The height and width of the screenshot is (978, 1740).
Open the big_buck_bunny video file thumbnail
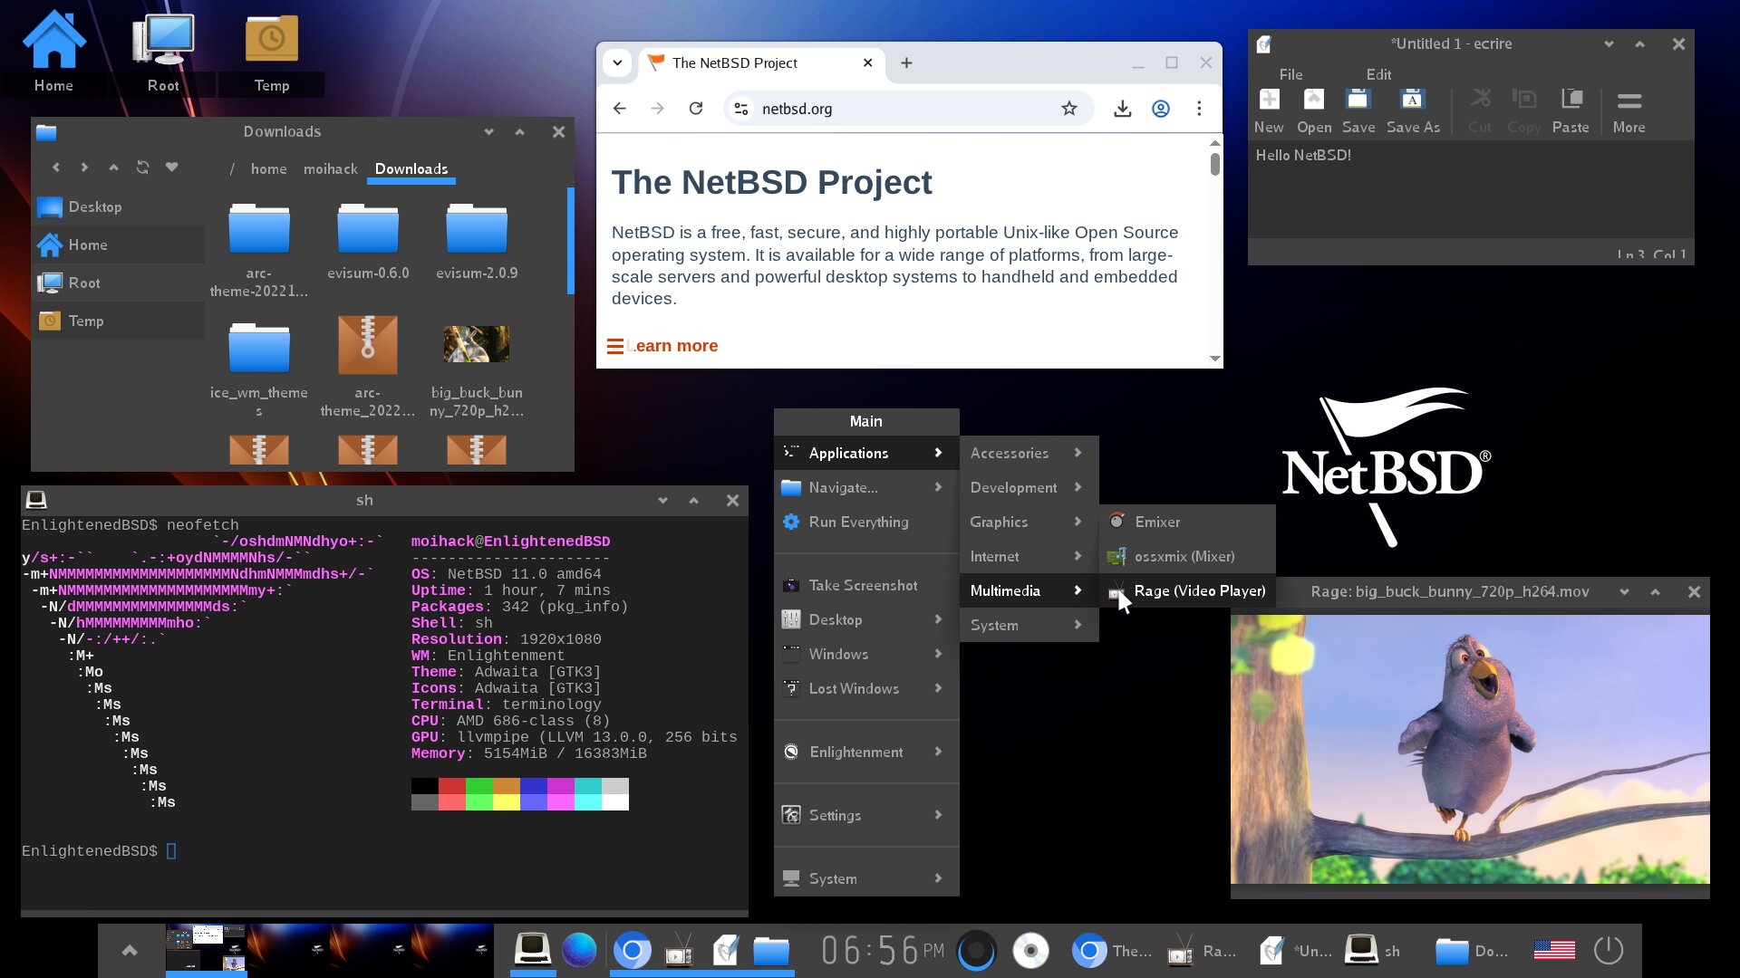pyautogui.click(x=477, y=344)
